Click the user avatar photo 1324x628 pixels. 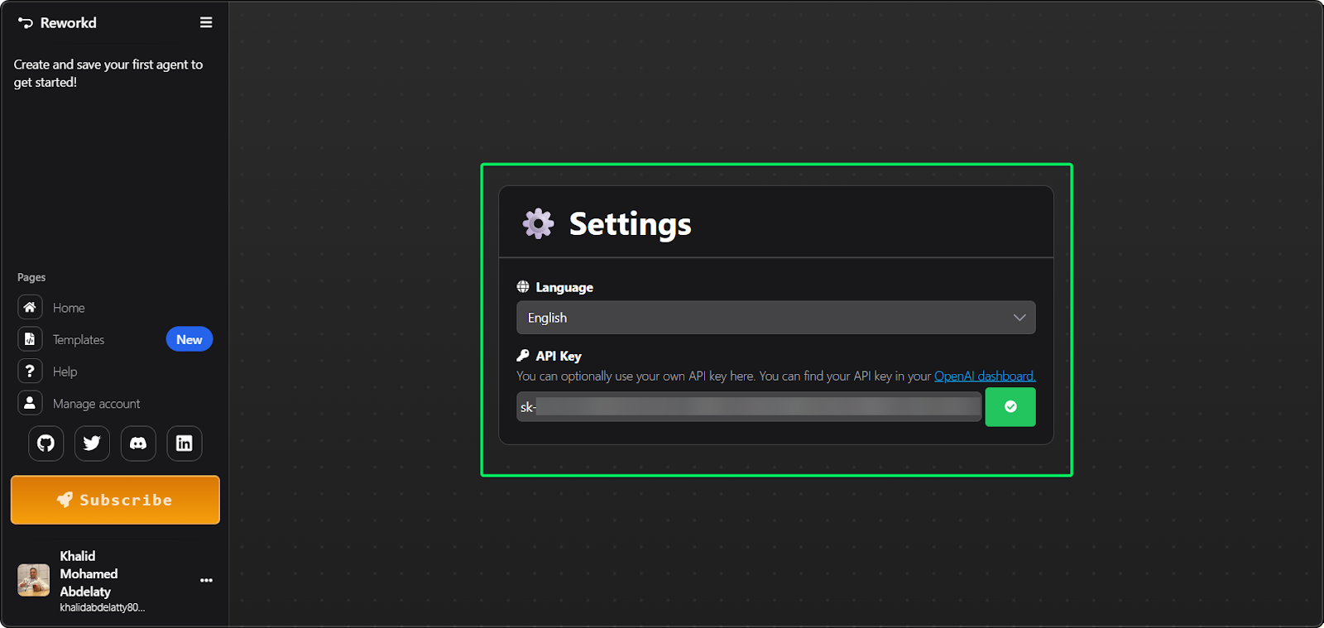tap(34, 580)
